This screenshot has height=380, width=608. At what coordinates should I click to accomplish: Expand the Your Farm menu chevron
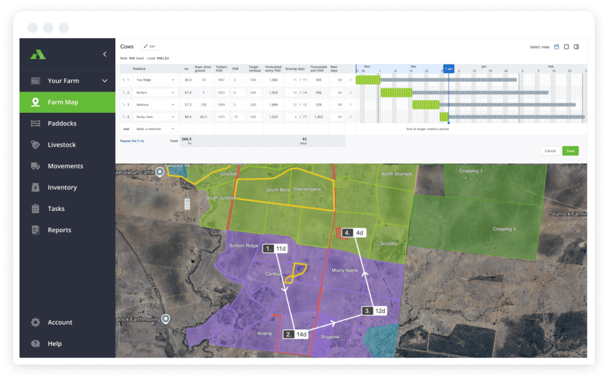click(104, 81)
